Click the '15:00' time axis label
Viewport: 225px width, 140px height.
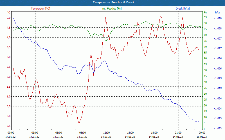coord(130,132)
